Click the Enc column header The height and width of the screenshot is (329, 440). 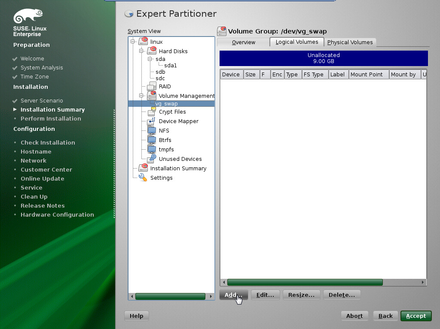(277, 74)
